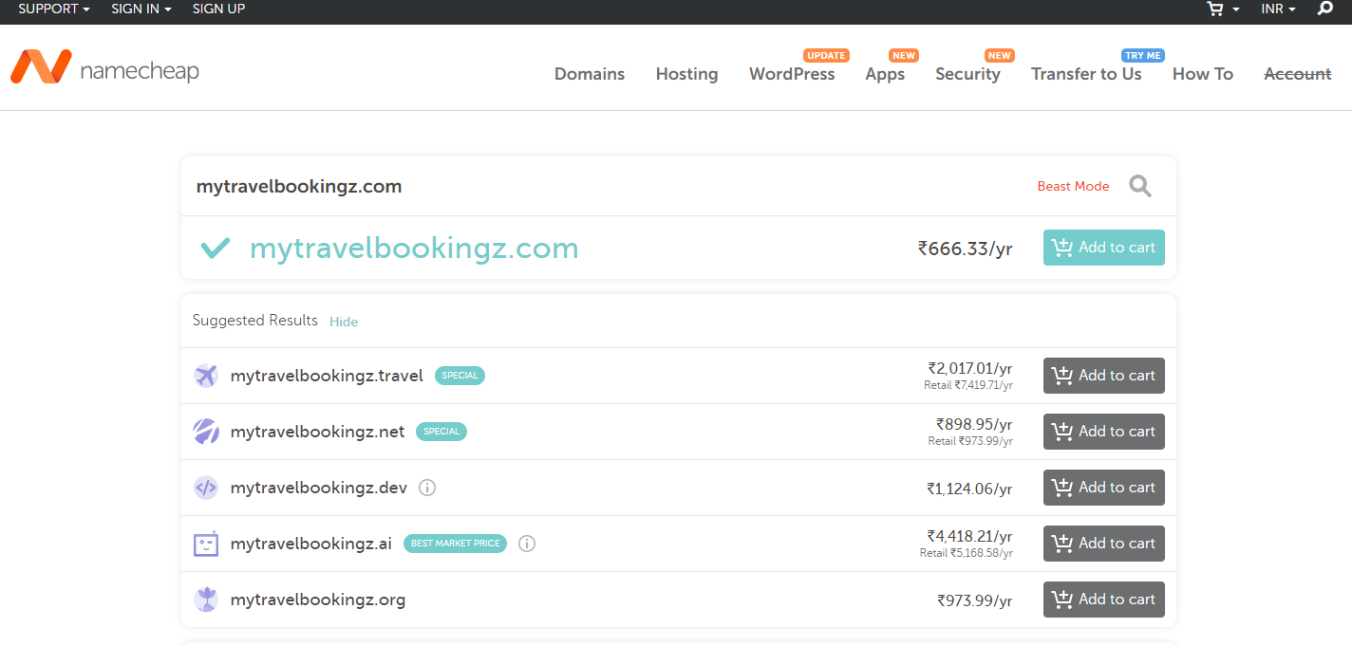Click the .net domain planet icon

(206, 432)
